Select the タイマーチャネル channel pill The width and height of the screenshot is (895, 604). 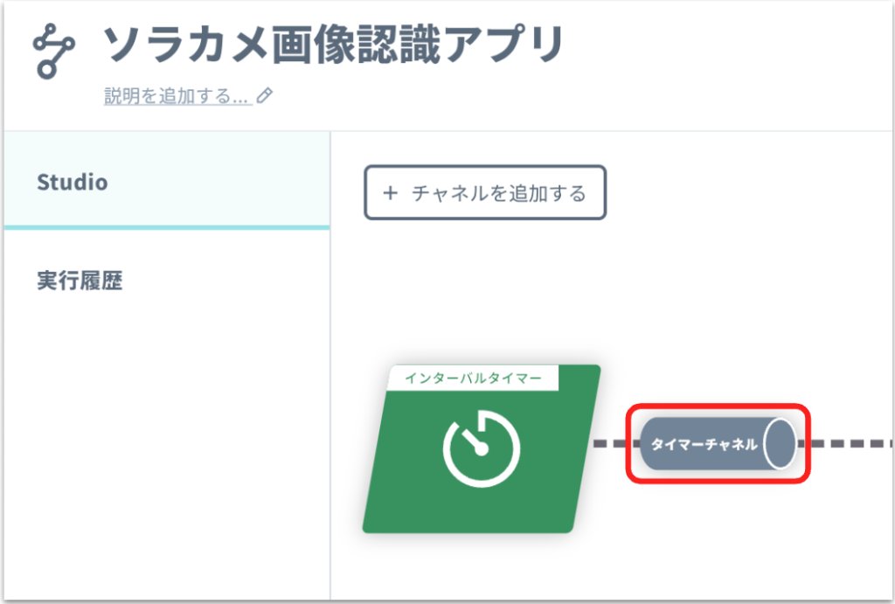718,443
